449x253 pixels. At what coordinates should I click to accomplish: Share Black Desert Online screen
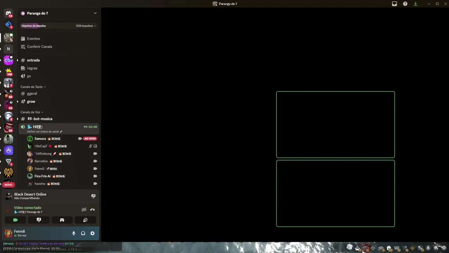point(93,196)
